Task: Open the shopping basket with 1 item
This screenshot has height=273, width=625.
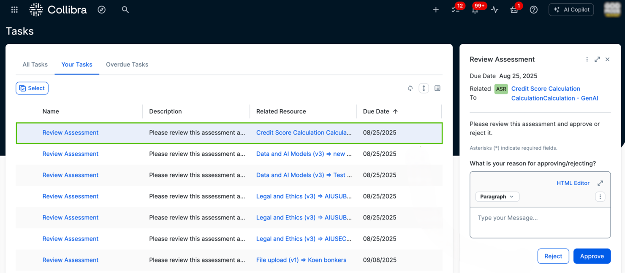Action: (514, 9)
